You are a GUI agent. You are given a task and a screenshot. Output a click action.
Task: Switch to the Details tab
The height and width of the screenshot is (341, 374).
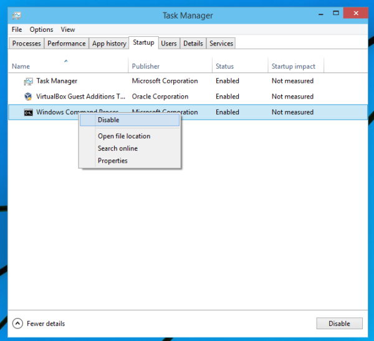pos(193,44)
